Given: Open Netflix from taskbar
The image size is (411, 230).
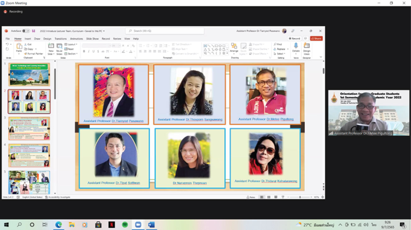Looking at the screenshot, I should click(x=111, y=225).
